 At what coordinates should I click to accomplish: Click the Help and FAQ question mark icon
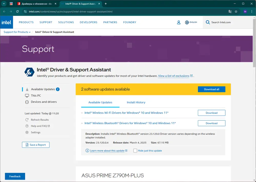click(27, 126)
